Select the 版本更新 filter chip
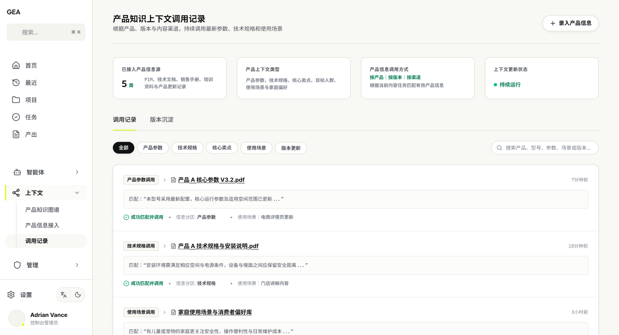The image size is (619, 335). [291, 148]
